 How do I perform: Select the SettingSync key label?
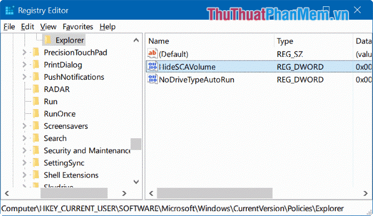(x=64, y=163)
